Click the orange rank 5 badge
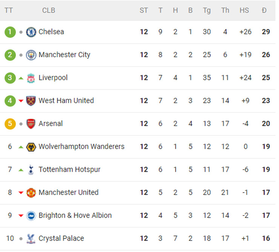The width and height of the screenshot is (279, 252). [10, 124]
